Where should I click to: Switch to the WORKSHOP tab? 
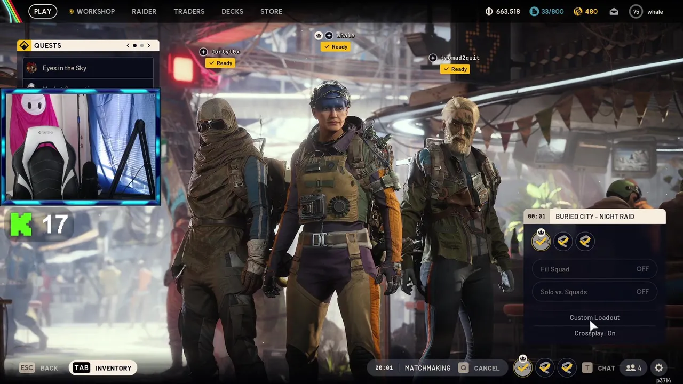(91, 11)
